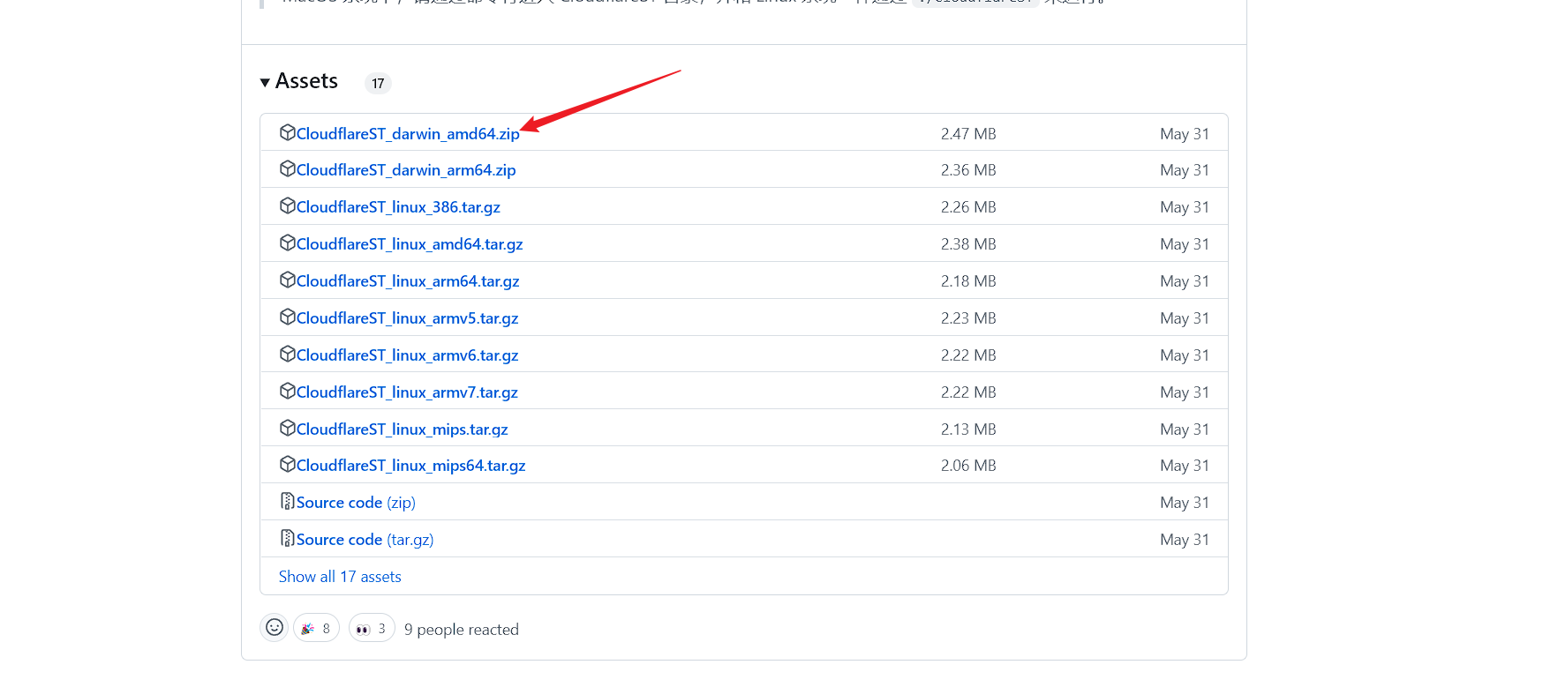Download CloudflareST_linux_386.tar.gz
Image resolution: width=1543 pixels, height=687 pixels.
[x=398, y=207]
